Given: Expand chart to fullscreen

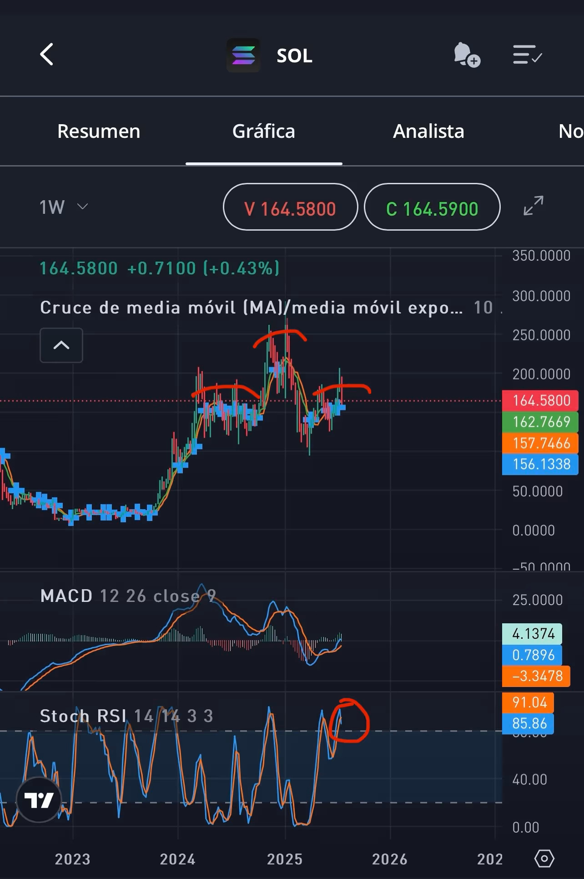Looking at the screenshot, I should coord(533,206).
